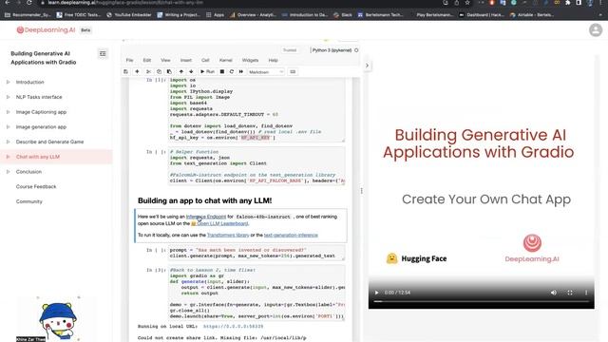Click the drag handle between notebook and video

click(361, 191)
